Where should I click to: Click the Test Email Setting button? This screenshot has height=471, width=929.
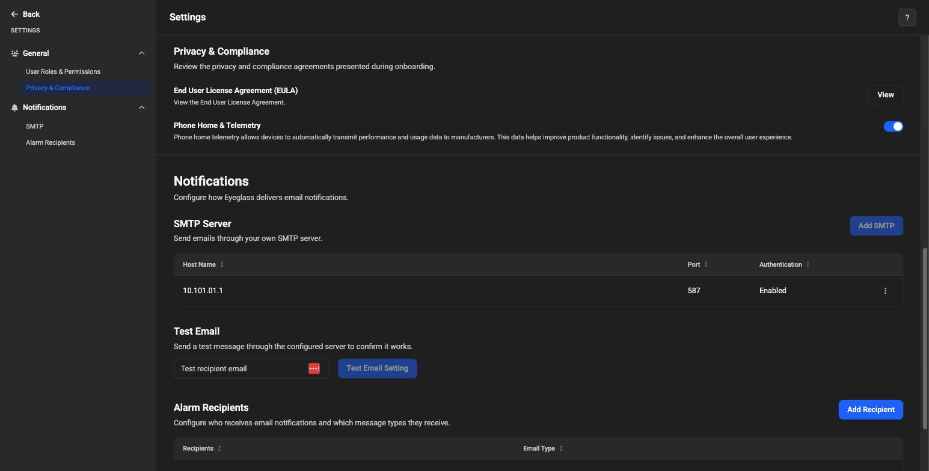pos(377,368)
